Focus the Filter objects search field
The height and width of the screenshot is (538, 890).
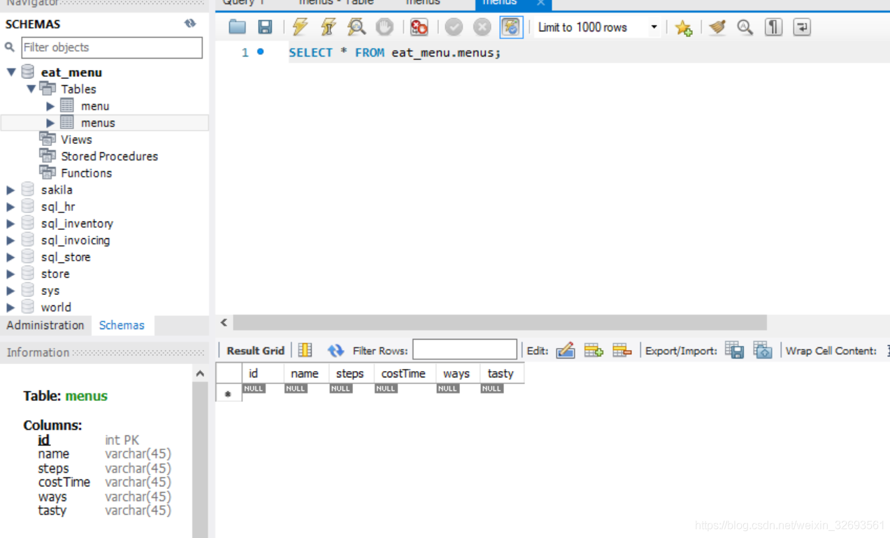112,48
